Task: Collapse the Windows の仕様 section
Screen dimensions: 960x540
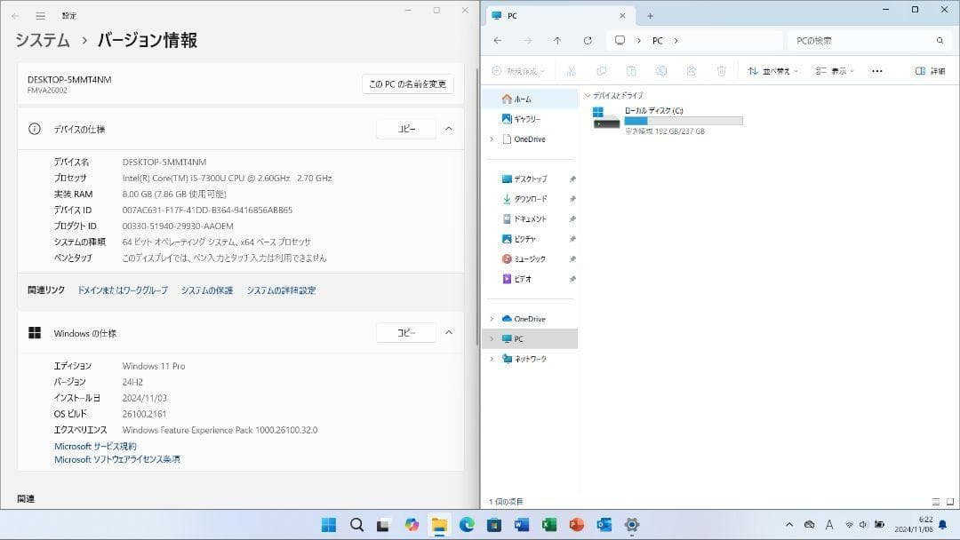Action: (x=449, y=332)
